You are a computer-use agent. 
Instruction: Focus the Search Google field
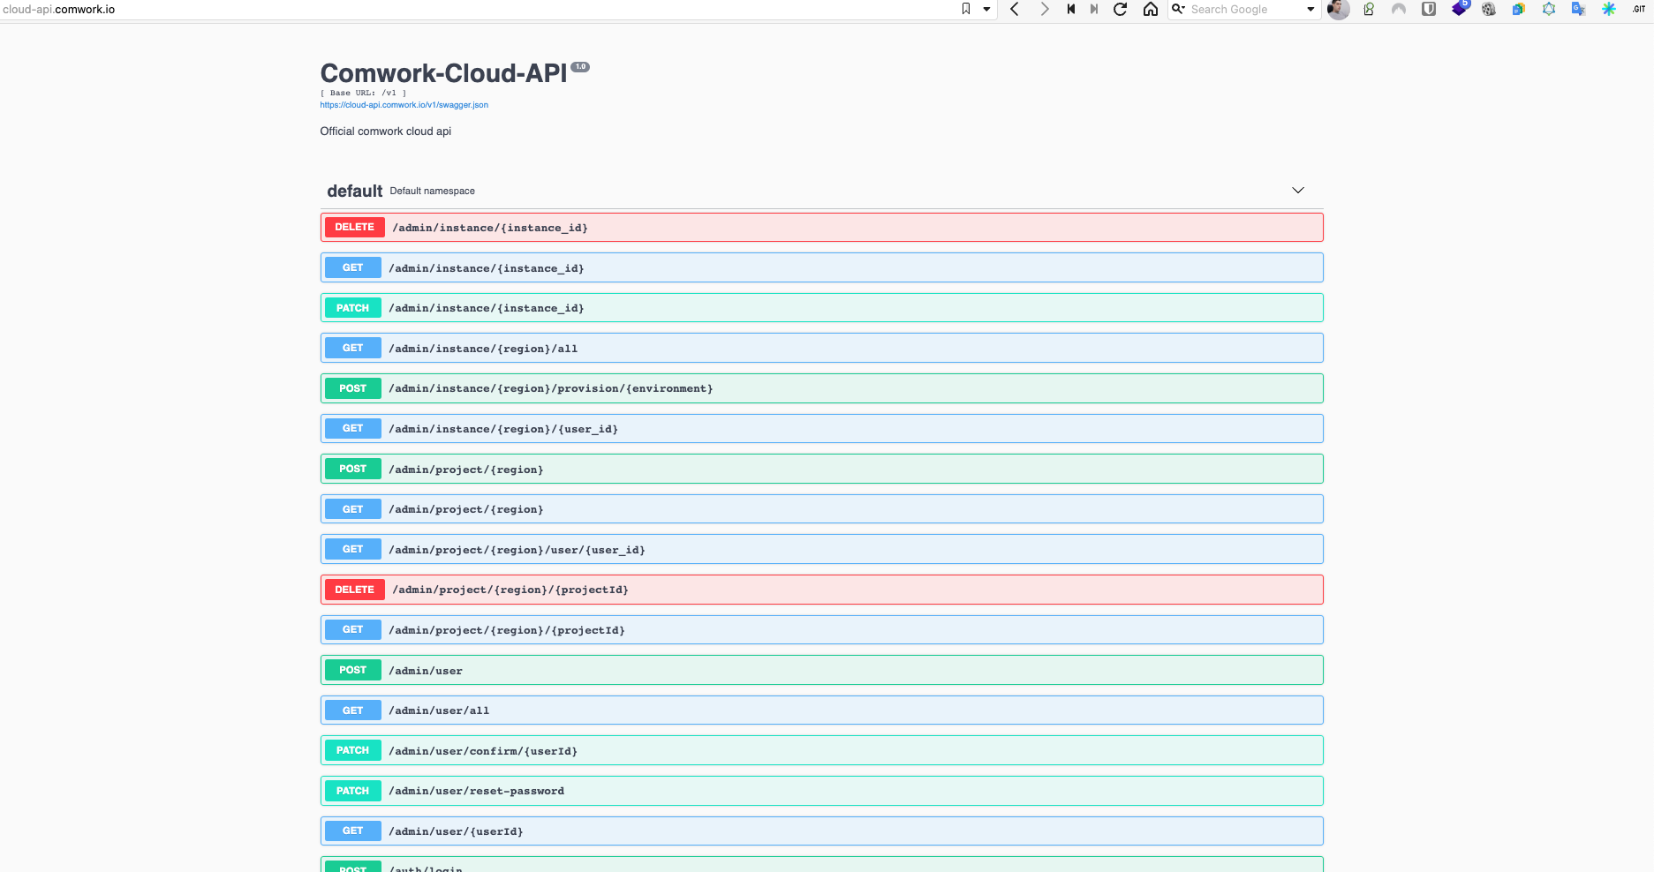tap(1246, 9)
